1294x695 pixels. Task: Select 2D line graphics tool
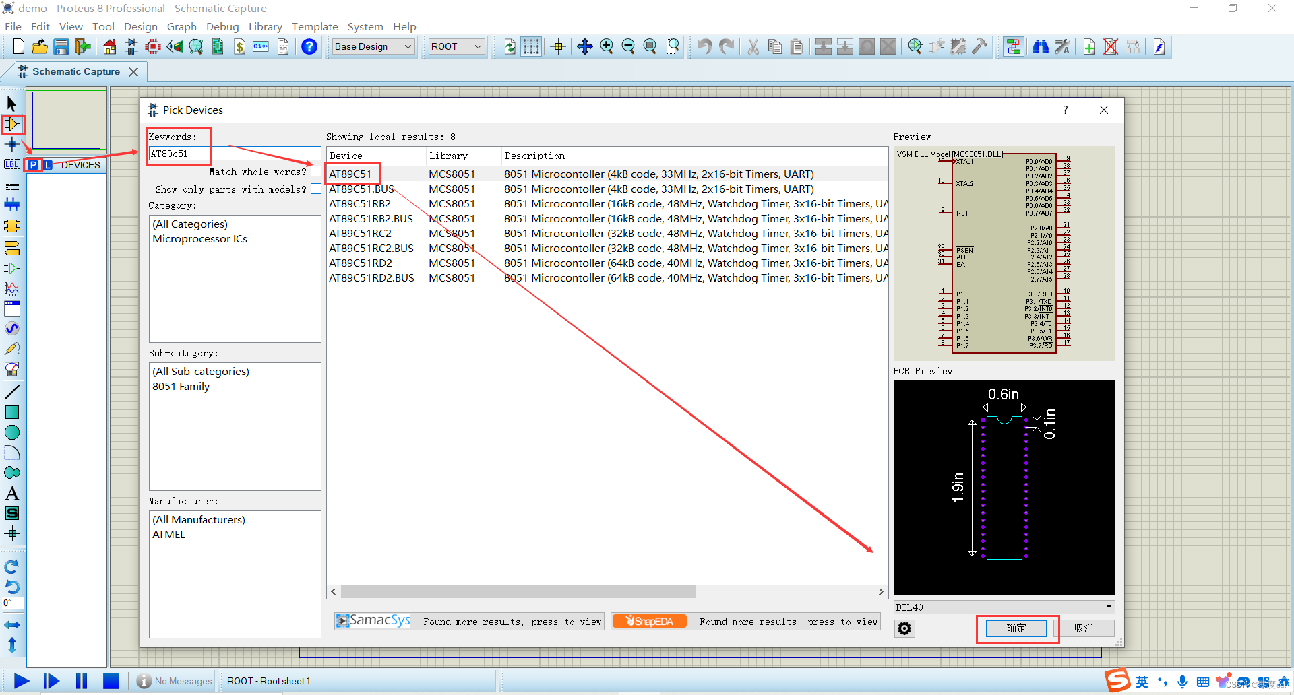pos(12,392)
